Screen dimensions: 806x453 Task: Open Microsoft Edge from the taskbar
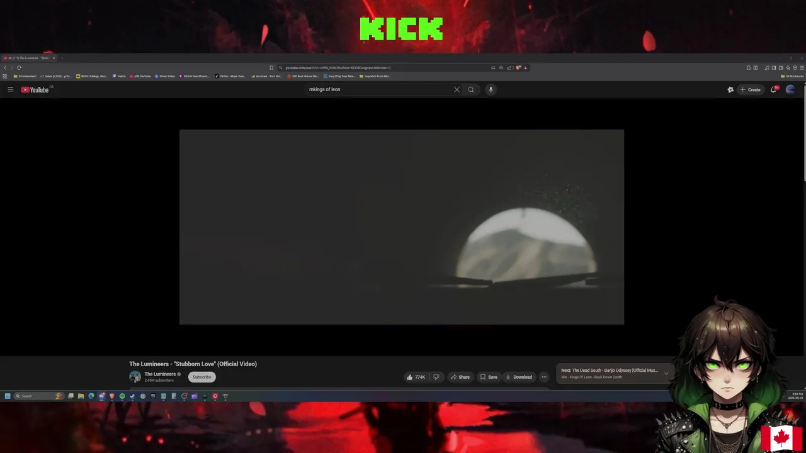91,396
